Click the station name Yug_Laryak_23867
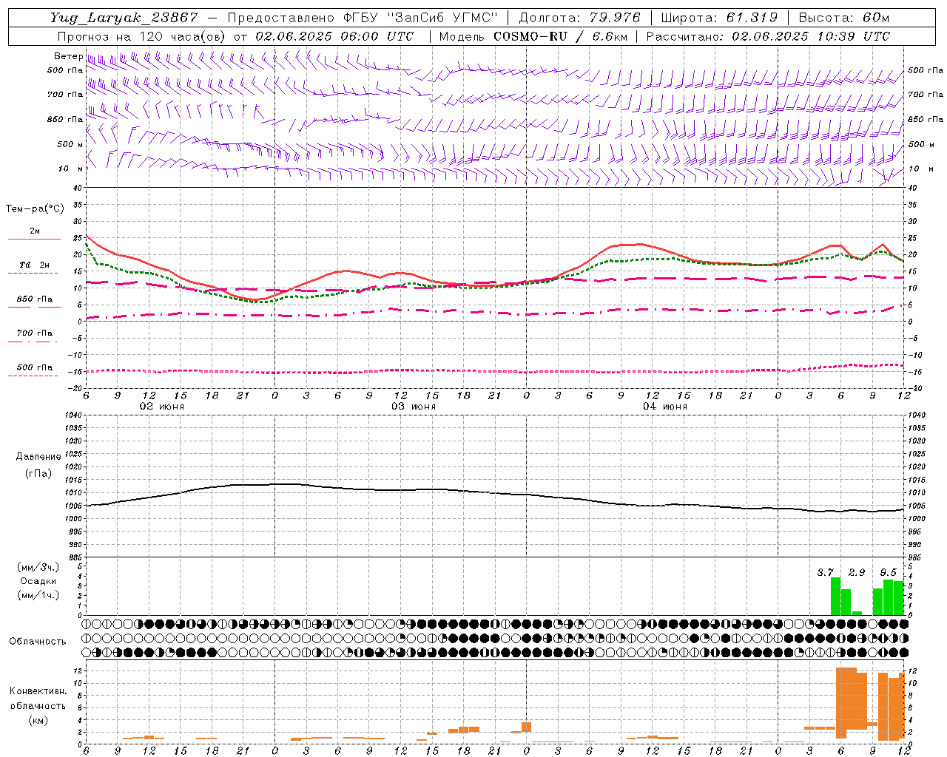 [124, 18]
